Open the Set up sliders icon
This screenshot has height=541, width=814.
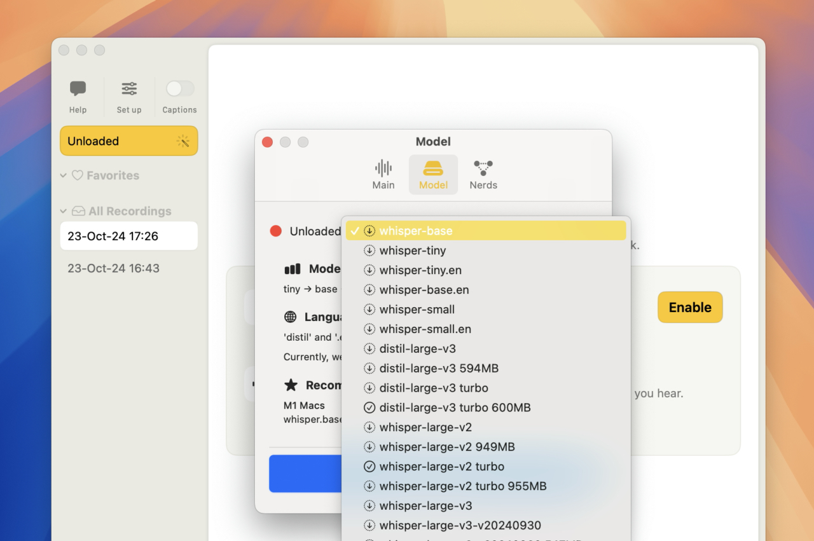click(129, 89)
